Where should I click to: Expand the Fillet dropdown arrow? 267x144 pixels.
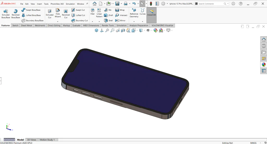pyautogui.click(x=93, y=22)
